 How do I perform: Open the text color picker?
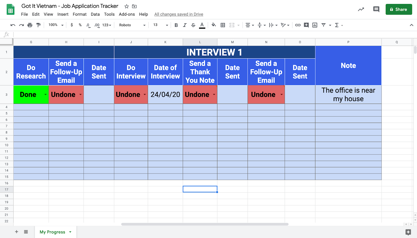pos(202,25)
